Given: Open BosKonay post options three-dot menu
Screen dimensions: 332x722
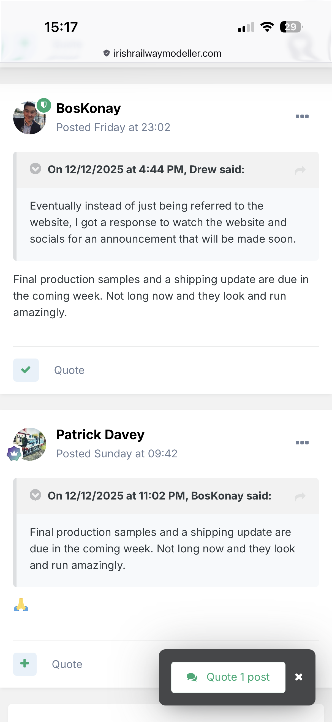Looking at the screenshot, I should (x=302, y=116).
